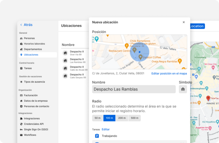Close the Nueva ubicación dialog
The height and width of the screenshot is (143, 219).
(x=184, y=22)
